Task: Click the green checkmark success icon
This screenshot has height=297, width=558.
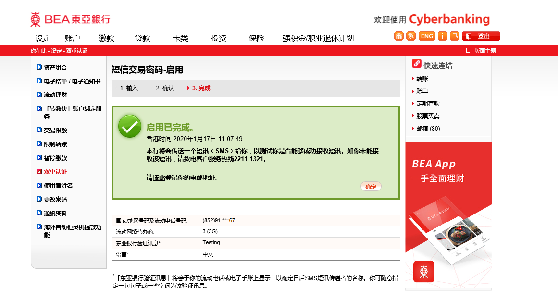Action: (x=130, y=127)
